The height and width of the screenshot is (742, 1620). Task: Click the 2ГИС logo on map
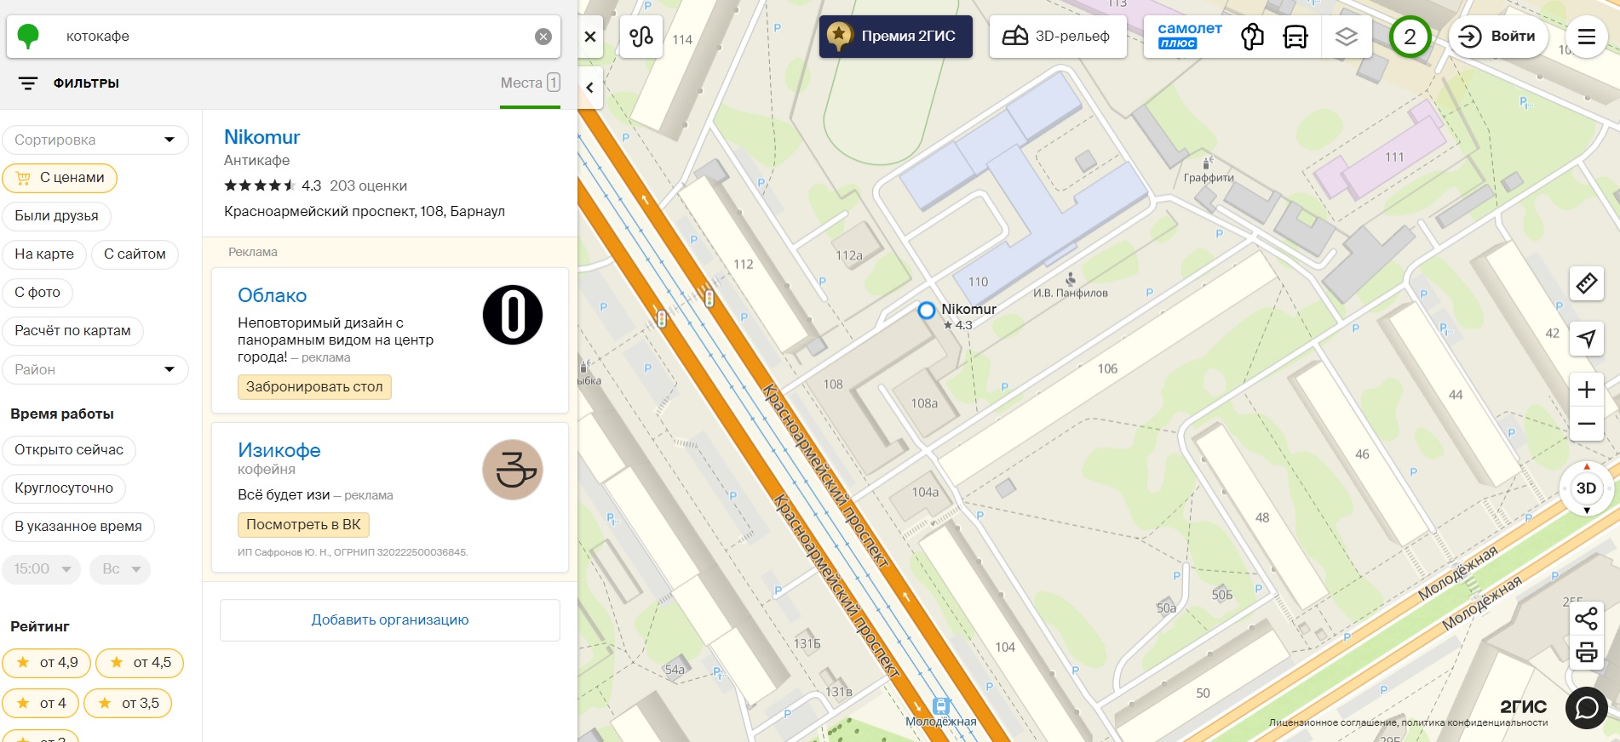tap(1523, 706)
